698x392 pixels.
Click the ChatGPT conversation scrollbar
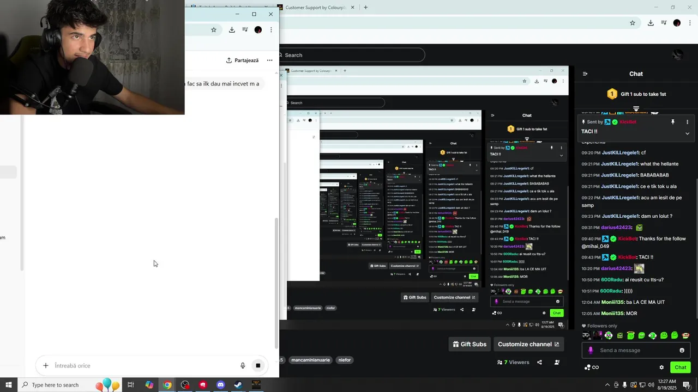click(276, 283)
